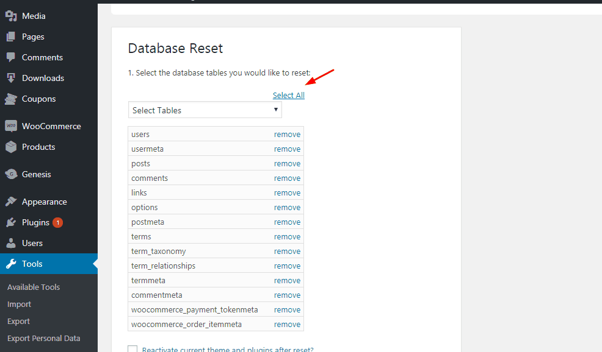
Task: Remove the users table from selection
Action: (x=287, y=134)
